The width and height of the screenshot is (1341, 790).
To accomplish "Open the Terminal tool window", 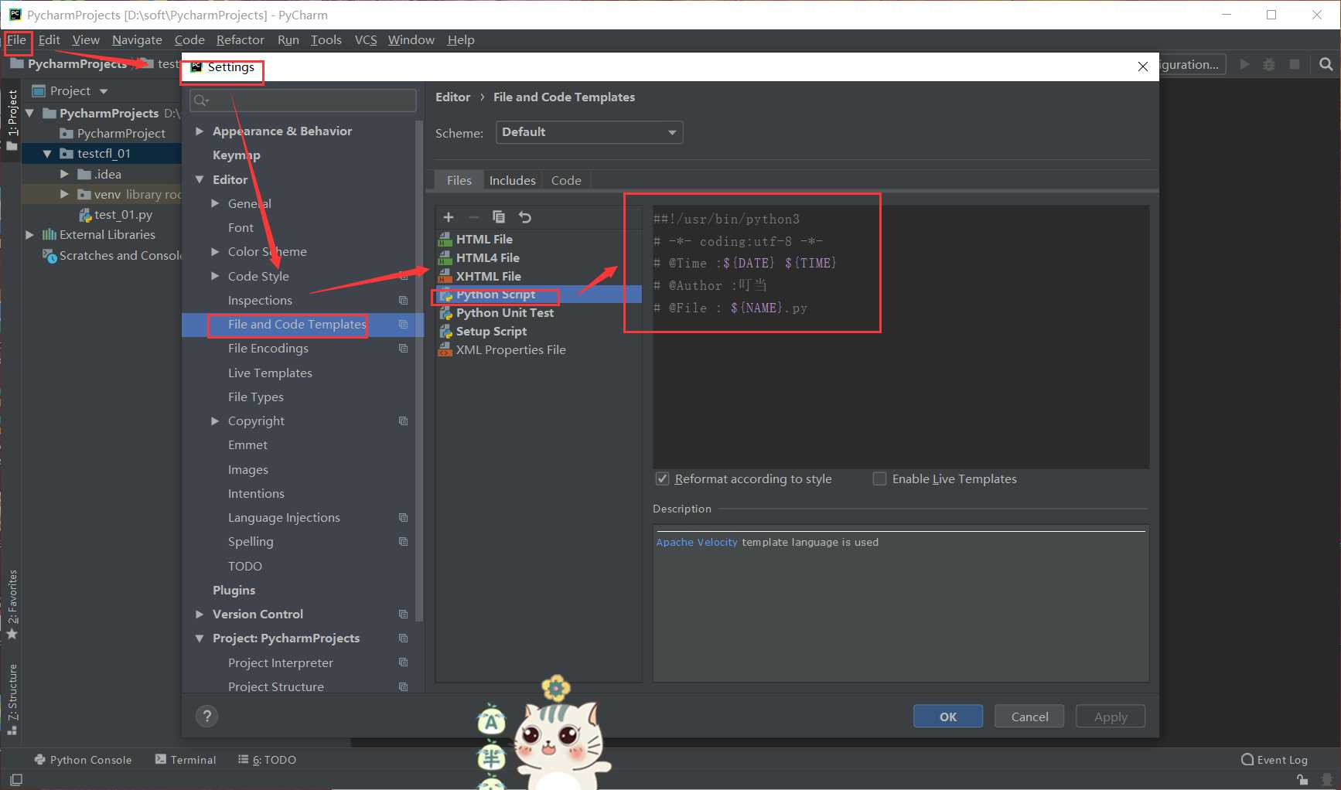I will pos(186,760).
